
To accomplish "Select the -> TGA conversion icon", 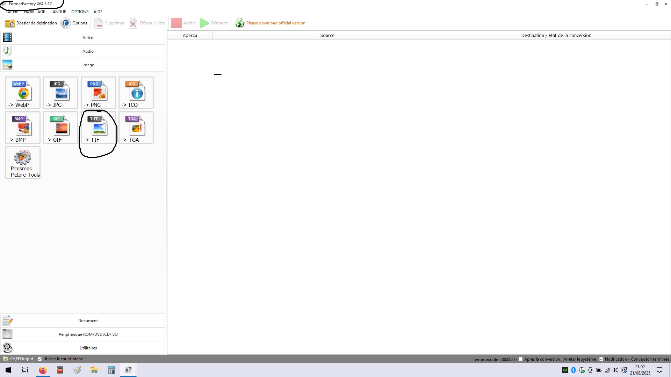I will click(136, 128).
